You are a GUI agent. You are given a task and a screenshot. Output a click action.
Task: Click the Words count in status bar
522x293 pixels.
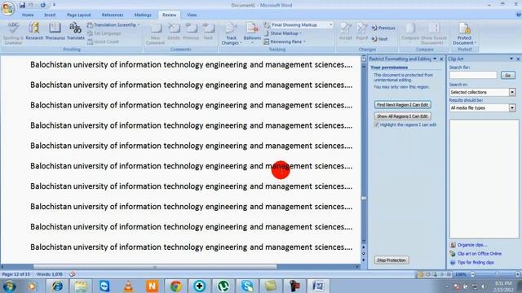50,274
